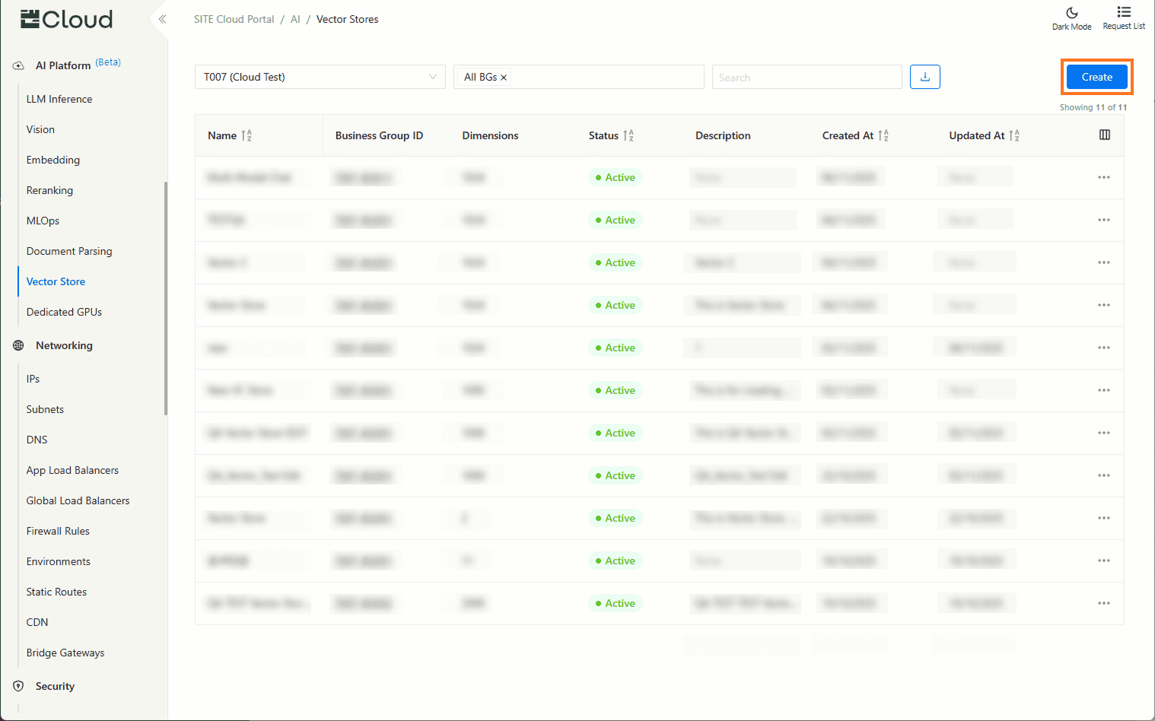Sort by Created At column
This screenshot has width=1155, height=721.
(883, 135)
